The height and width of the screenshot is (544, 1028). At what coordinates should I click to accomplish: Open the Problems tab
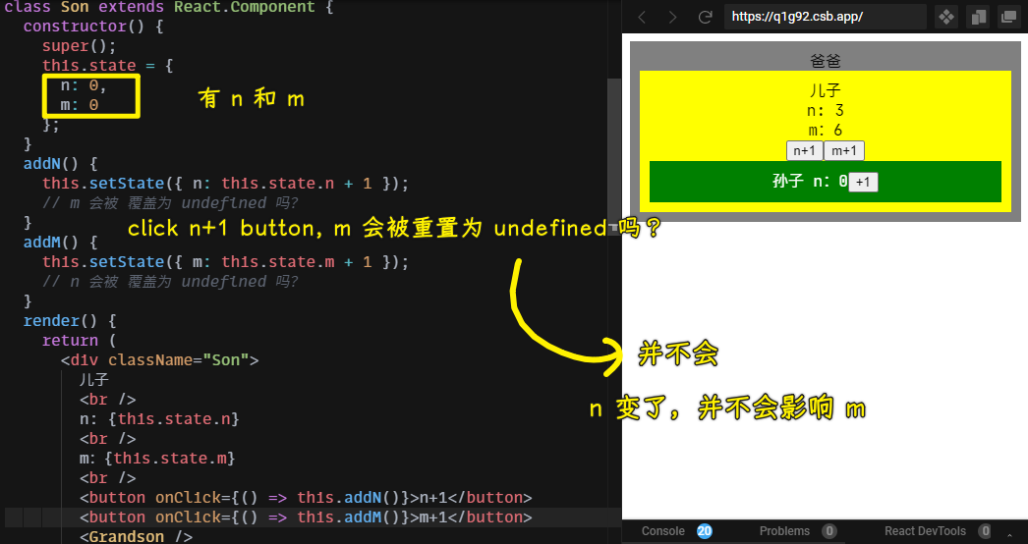coord(784,531)
